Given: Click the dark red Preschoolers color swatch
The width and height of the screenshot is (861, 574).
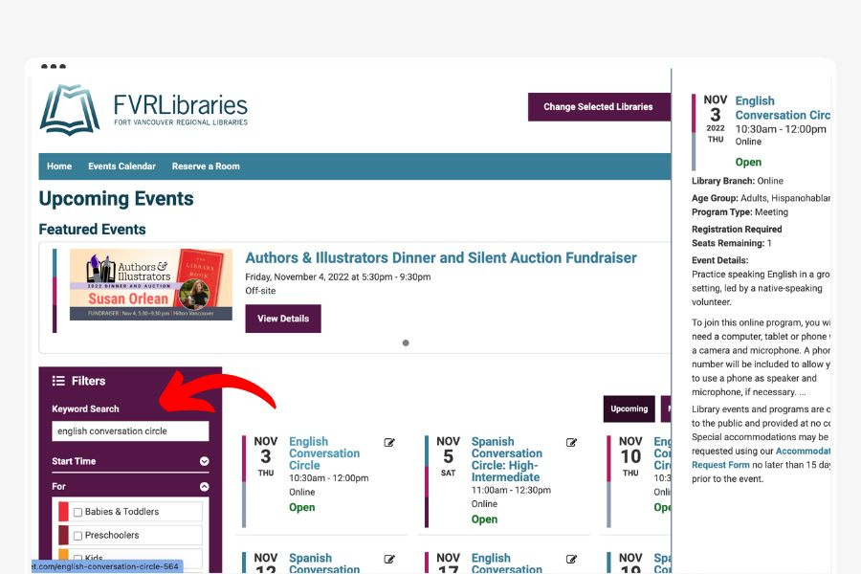Looking at the screenshot, I should tap(64, 535).
